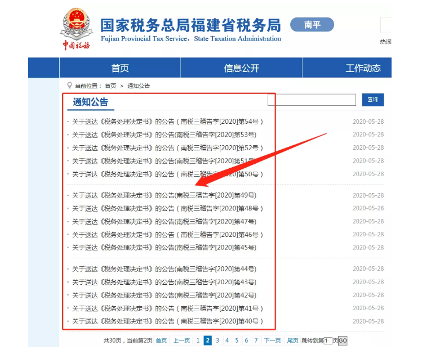Open the 信息公开 navigation tab

[x=241, y=68]
